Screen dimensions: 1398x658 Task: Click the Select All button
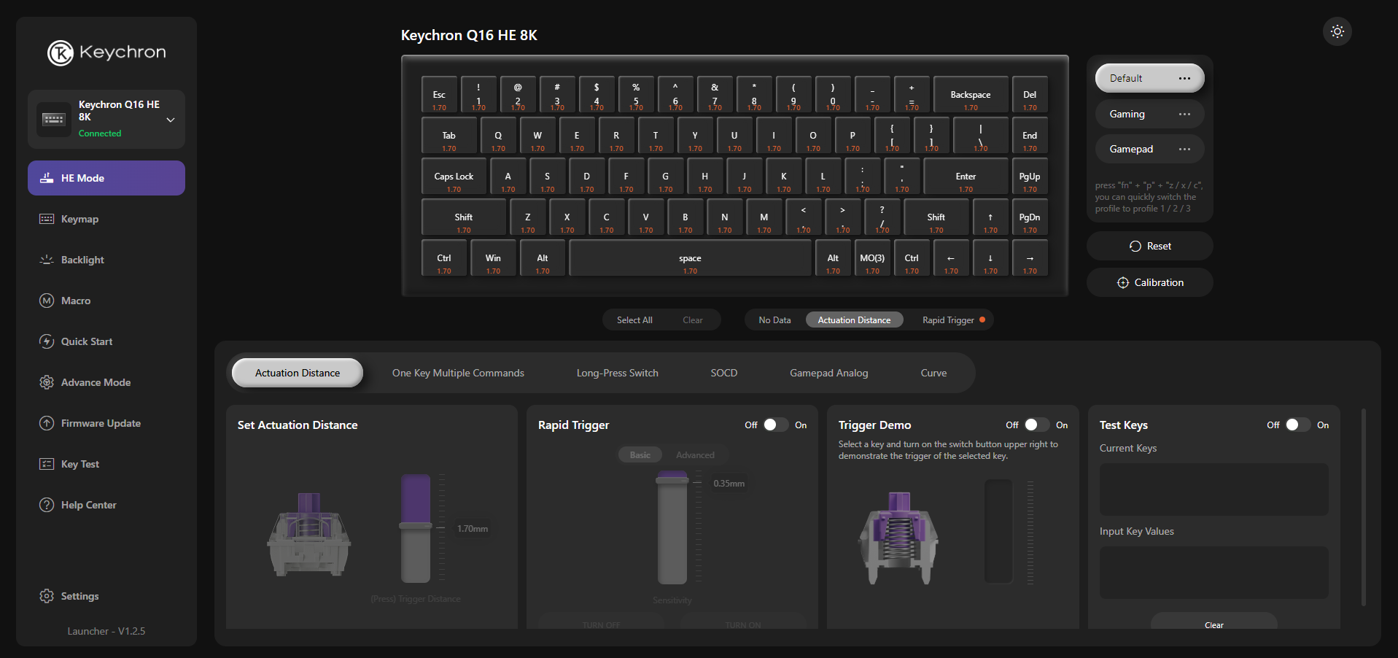(x=634, y=320)
